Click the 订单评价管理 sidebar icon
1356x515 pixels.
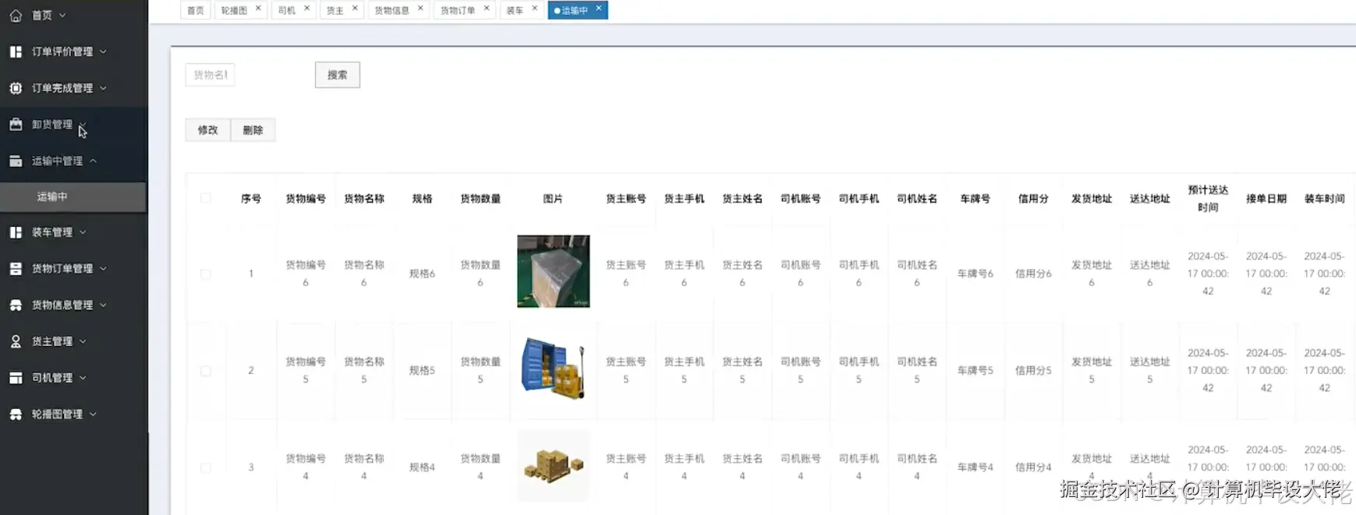16,51
